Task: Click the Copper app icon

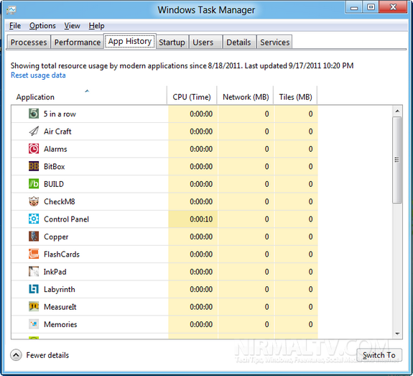Action: (34, 237)
